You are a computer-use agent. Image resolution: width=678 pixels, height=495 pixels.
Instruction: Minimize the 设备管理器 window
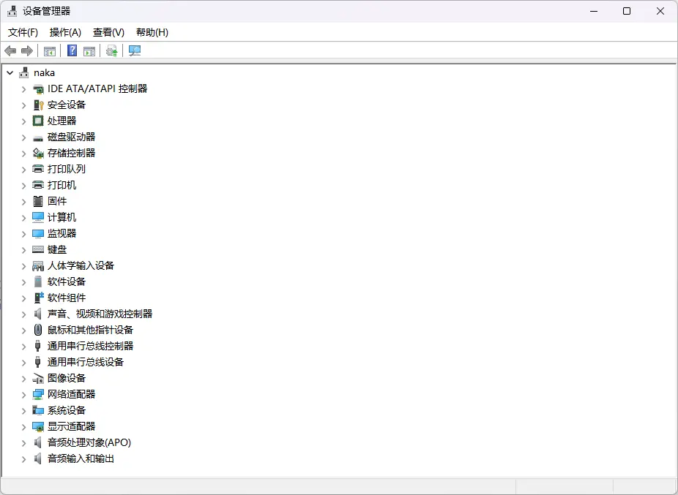pos(594,11)
